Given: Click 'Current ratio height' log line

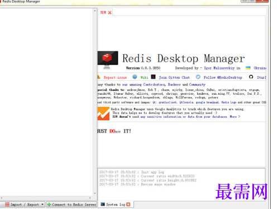Looking at the screenshot, I should (148, 180).
